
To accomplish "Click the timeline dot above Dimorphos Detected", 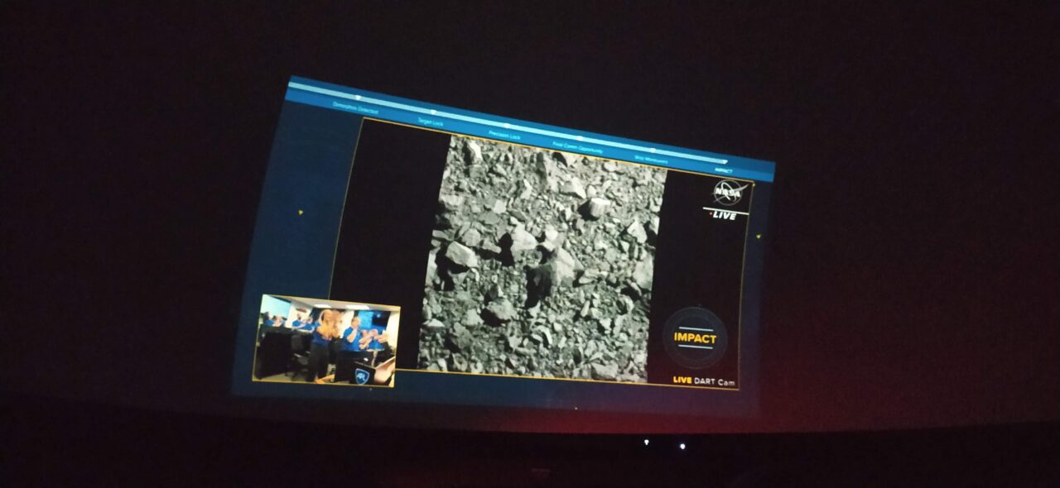I will [x=358, y=97].
